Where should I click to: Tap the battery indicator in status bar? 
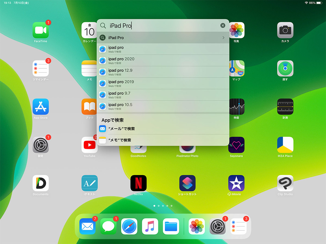coord(319,3)
